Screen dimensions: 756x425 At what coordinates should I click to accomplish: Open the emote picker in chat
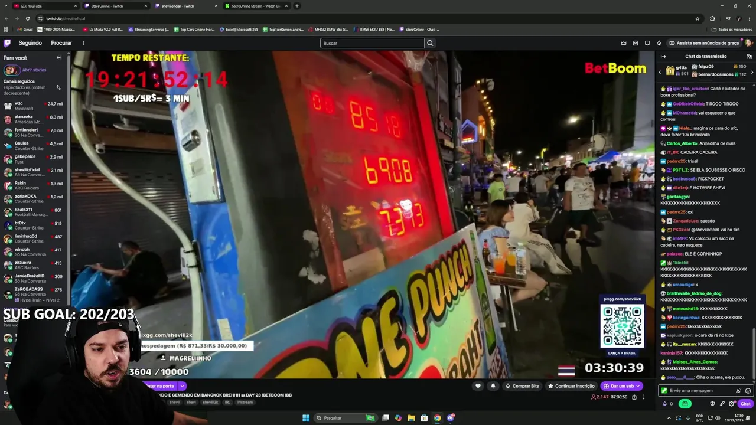click(748, 391)
